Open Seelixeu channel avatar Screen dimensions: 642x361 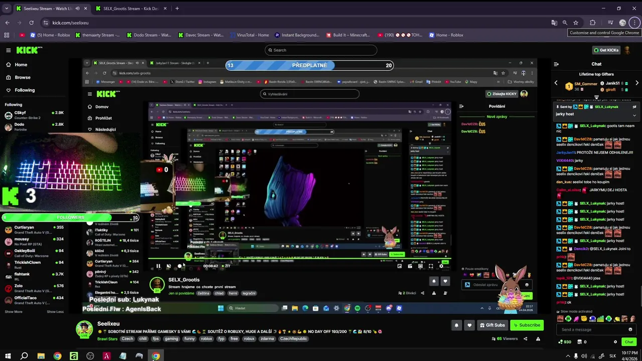(x=84, y=329)
